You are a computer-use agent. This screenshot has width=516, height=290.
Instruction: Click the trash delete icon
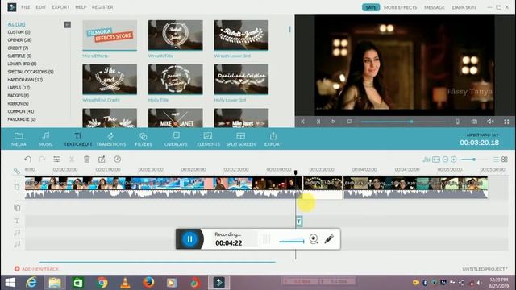[x=87, y=159]
